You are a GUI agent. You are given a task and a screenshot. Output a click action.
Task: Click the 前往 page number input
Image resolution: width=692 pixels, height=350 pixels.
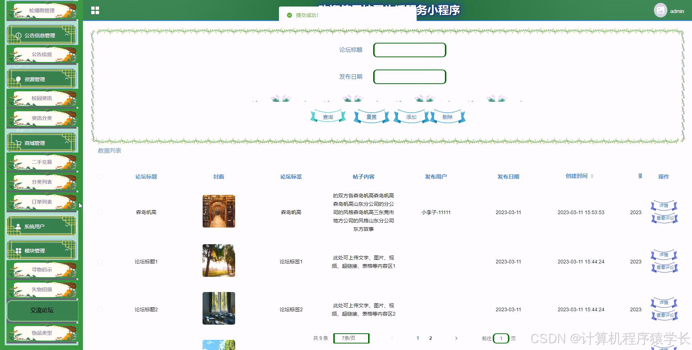click(501, 338)
